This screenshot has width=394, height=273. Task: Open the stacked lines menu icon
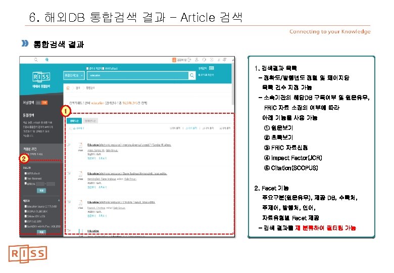coord(225,60)
